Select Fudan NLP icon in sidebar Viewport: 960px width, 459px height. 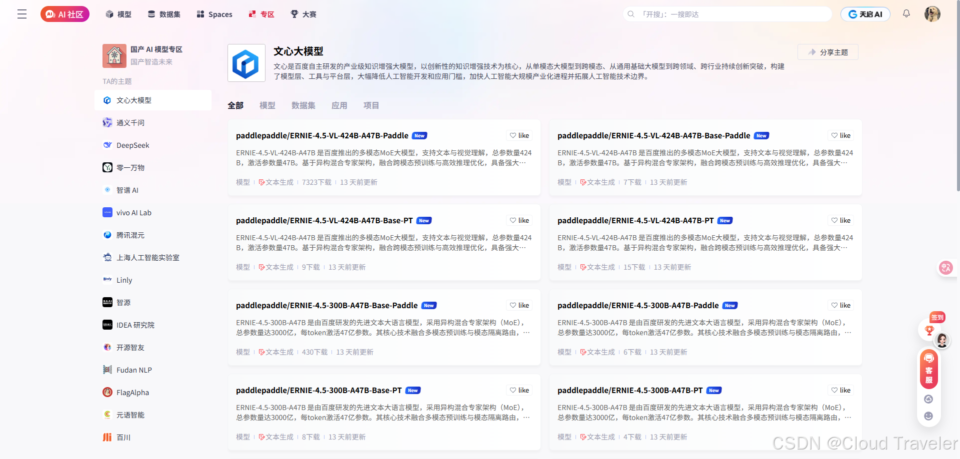(x=107, y=370)
